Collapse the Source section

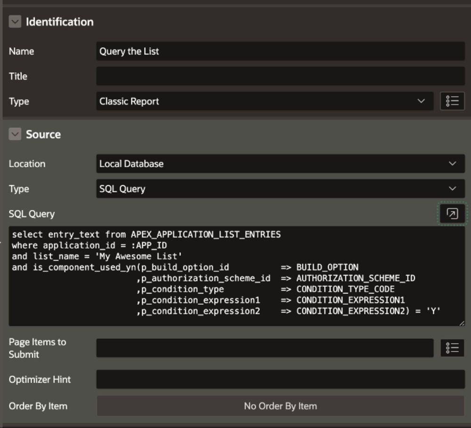click(15, 134)
